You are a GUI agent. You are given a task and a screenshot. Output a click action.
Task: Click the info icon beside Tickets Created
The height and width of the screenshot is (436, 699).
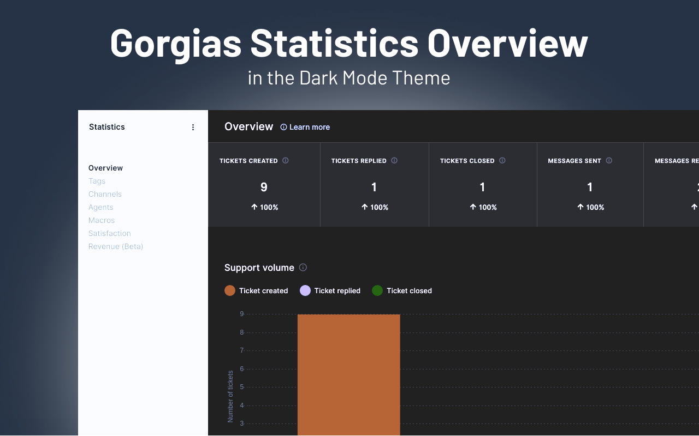click(285, 160)
